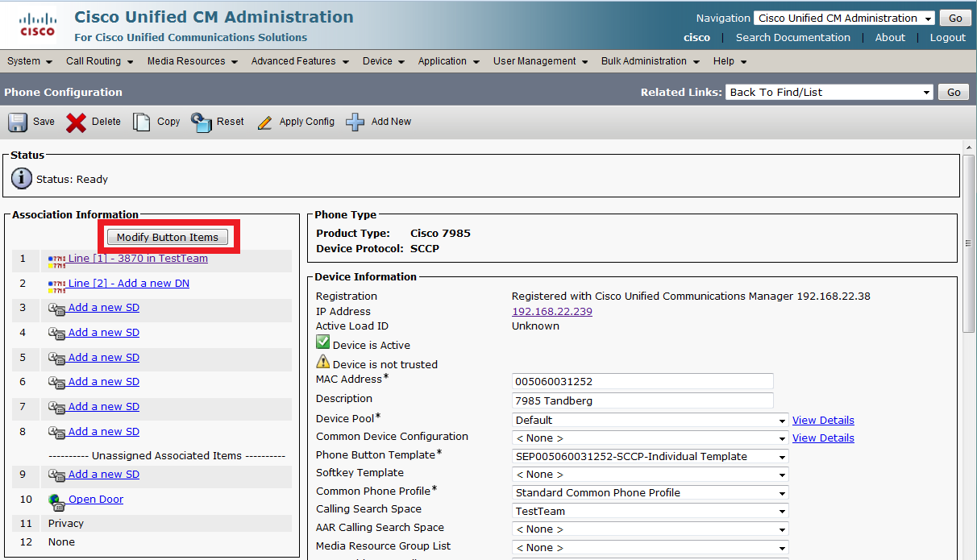Click the Open Door service icon

[56, 500]
